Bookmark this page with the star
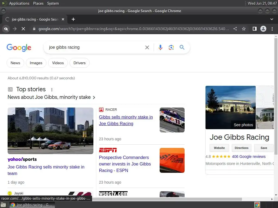This screenshot has width=278, height=208. (244, 29)
